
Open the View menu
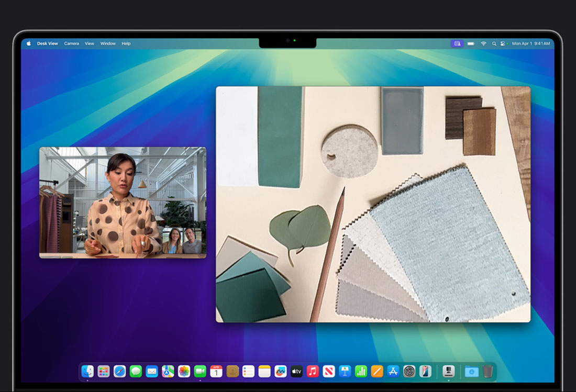click(x=90, y=43)
